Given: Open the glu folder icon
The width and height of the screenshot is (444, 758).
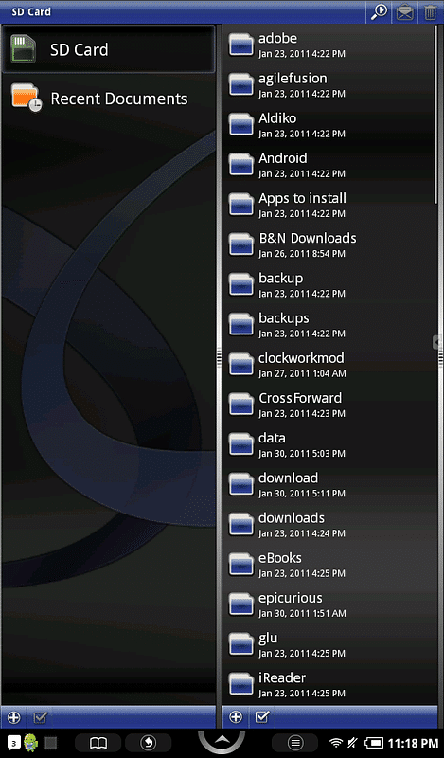Looking at the screenshot, I should [x=241, y=645].
